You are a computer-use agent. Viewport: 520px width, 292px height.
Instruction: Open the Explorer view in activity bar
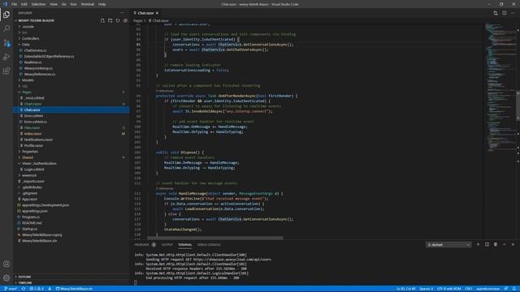[6, 15]
